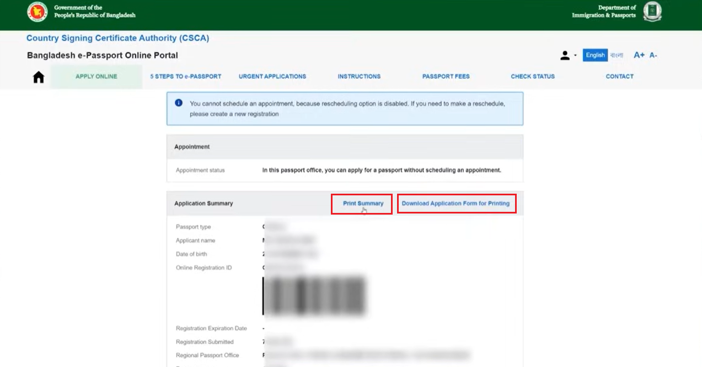Viewport: 702px width, 367px height.
Task: Open the CONTACT page
Action: coord(620,76)
